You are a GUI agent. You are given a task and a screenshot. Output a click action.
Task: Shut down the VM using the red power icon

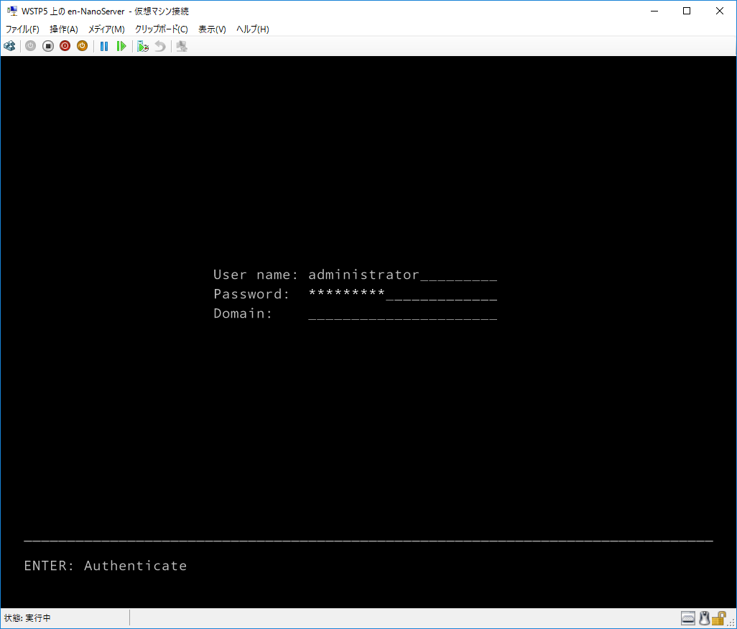coord(65,46)
